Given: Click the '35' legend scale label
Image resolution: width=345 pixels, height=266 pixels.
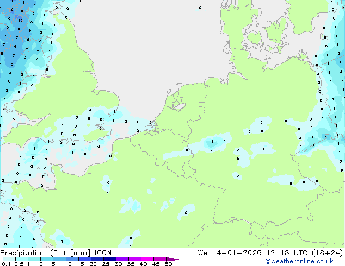Looking at the screenshot, I should coord(131,264).
